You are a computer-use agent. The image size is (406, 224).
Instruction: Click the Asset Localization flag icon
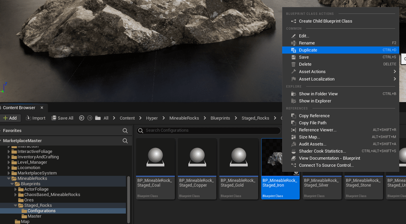(293, 79)
